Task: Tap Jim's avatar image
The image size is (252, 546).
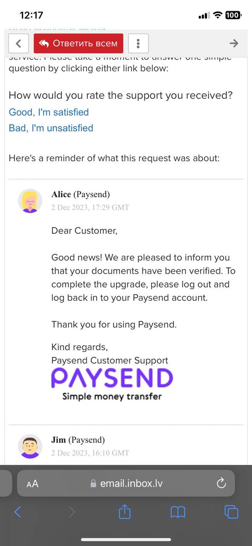Action: pyautogui.click(x=30, y=446)
